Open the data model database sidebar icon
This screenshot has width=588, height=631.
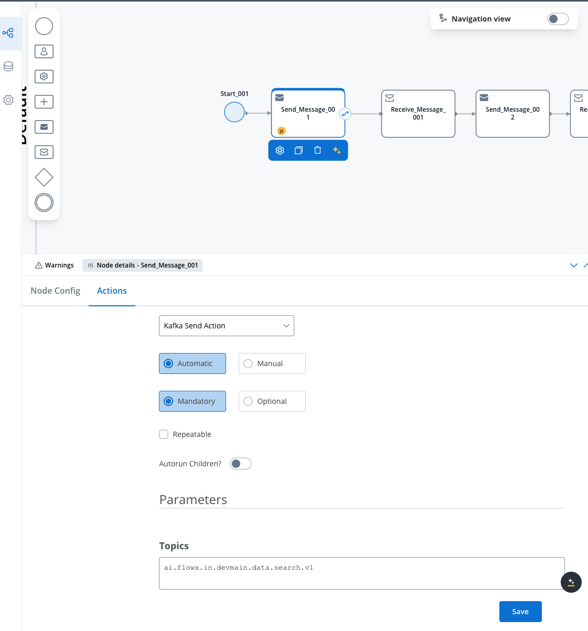click(8, 67)
